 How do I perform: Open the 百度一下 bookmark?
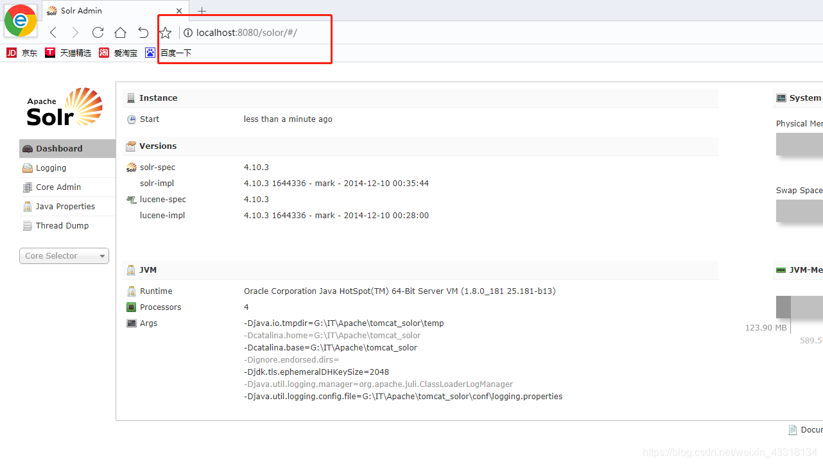(x=168, y=53)
